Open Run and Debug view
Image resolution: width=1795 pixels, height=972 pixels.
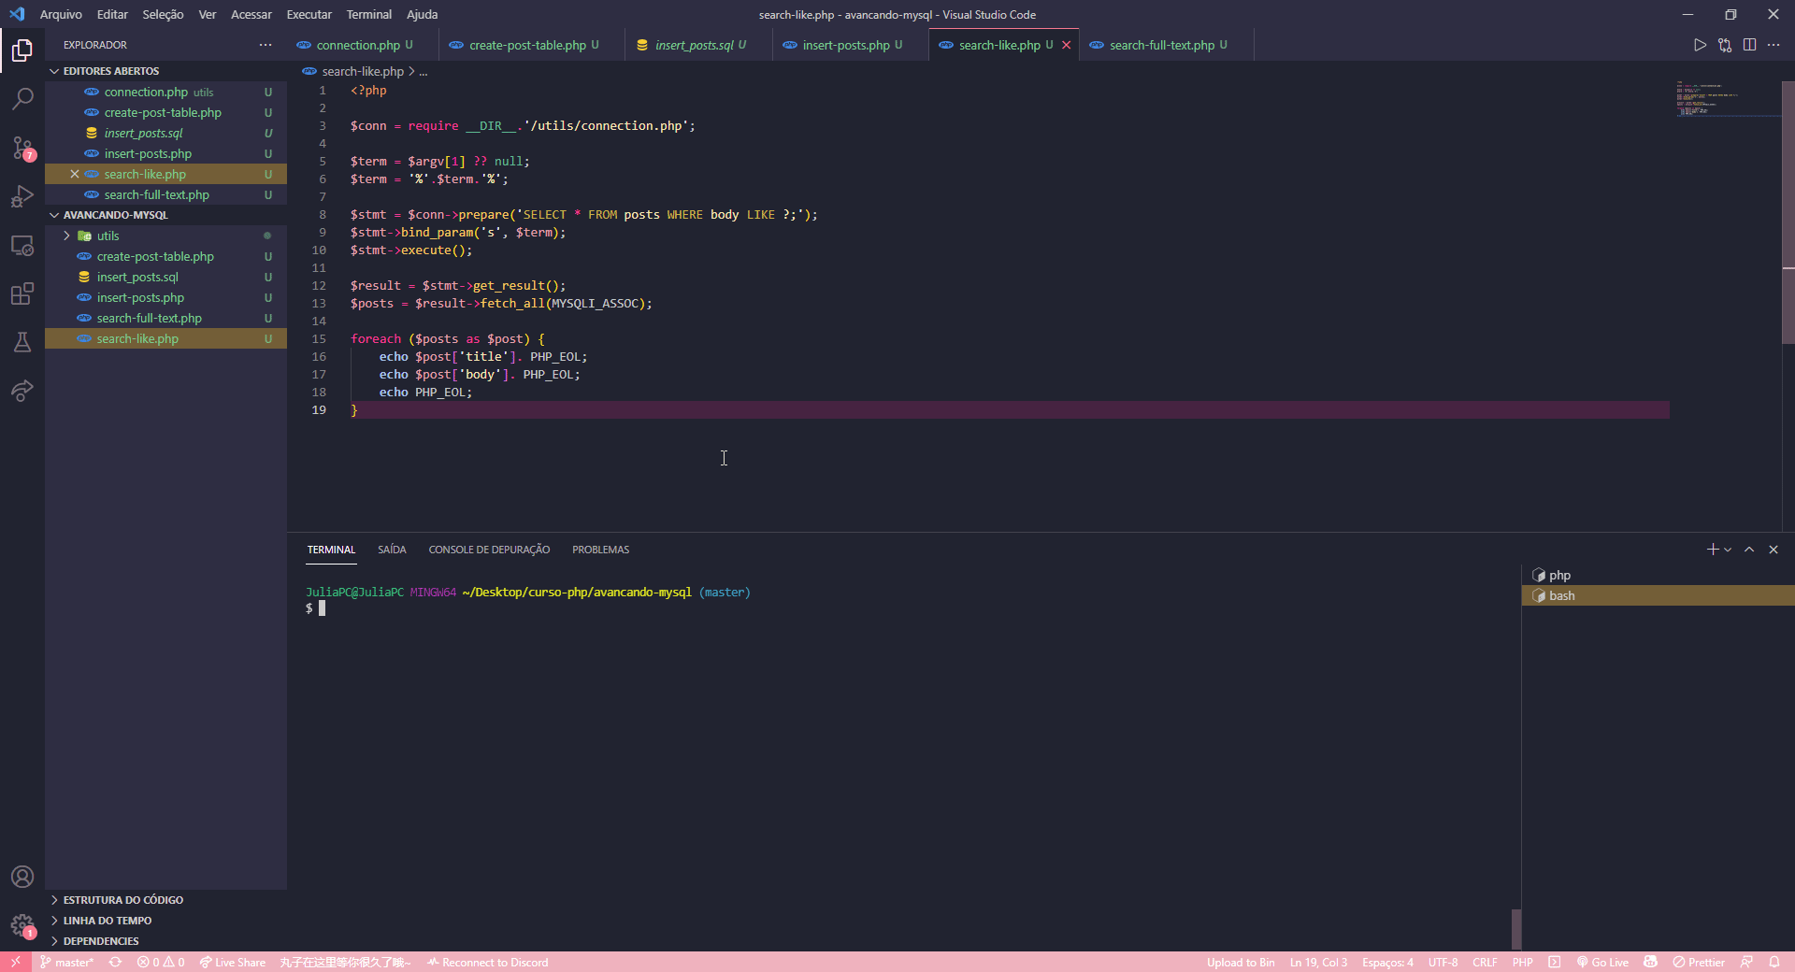pos(22,196)
